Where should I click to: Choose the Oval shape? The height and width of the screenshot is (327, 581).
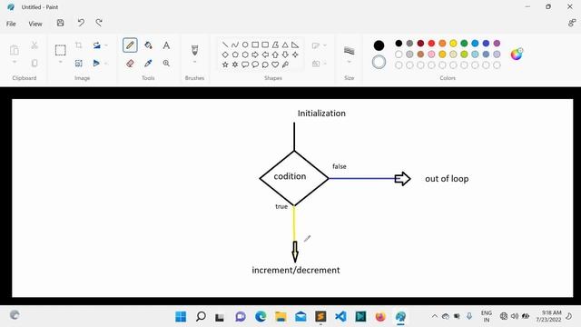[245, 45]
